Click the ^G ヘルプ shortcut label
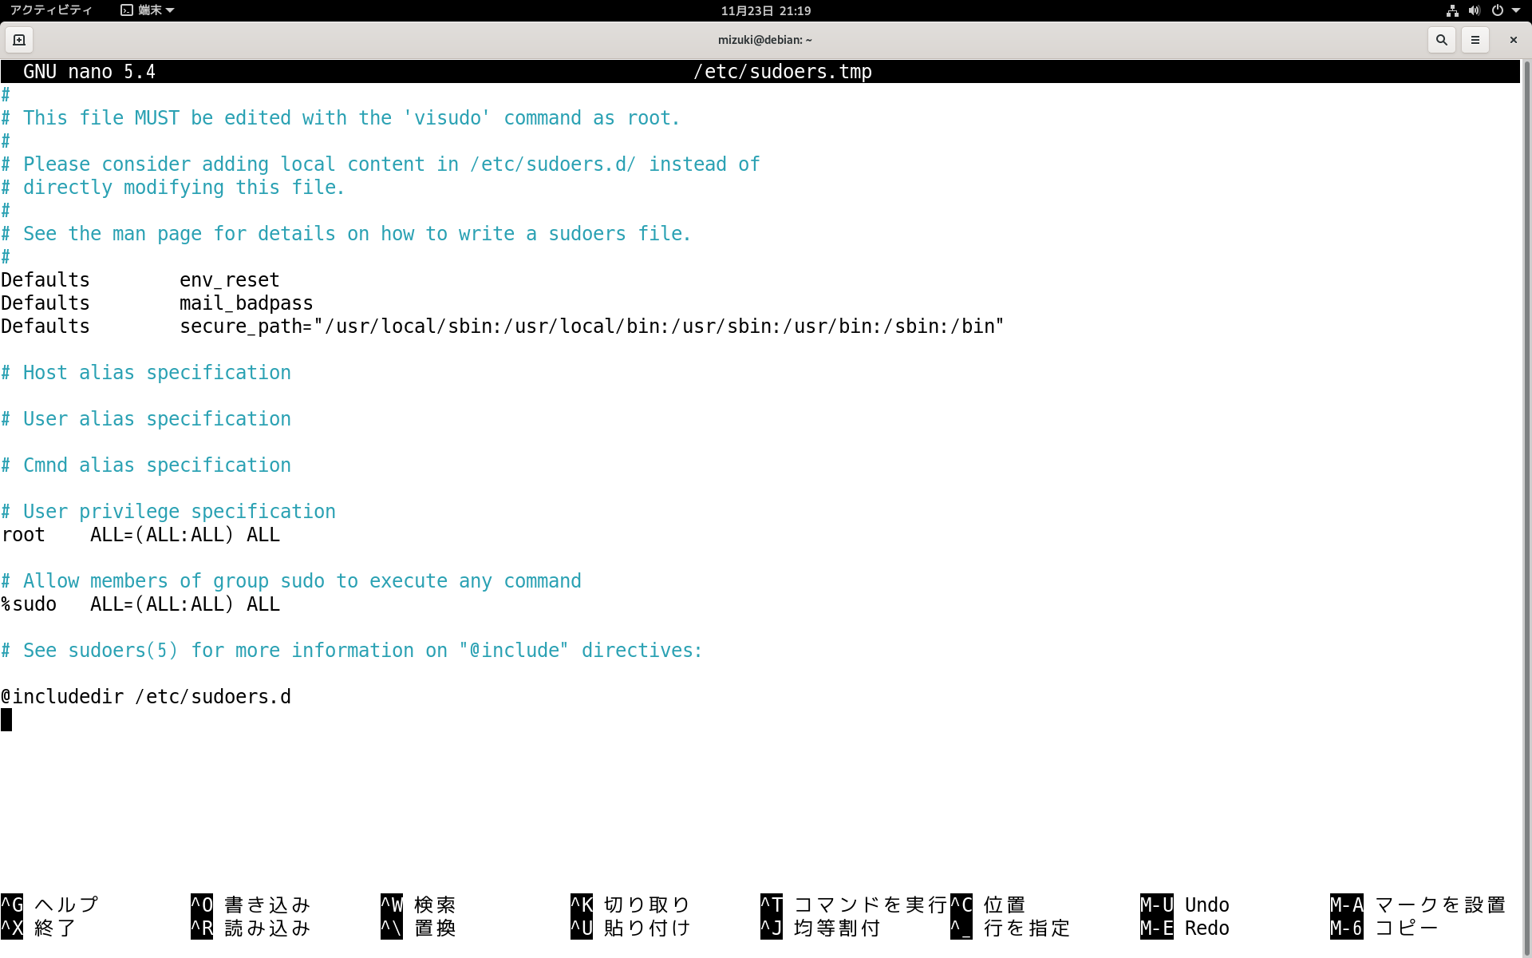 pos(49,905)
